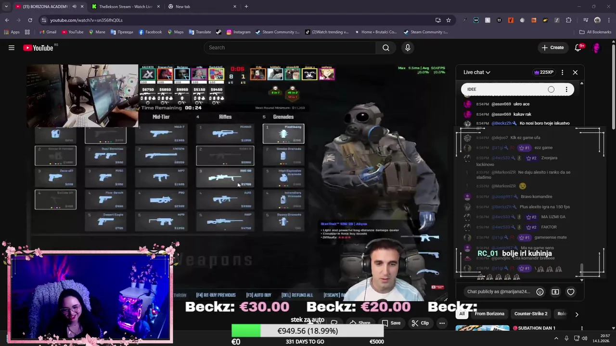Send a heart reaction in chat
The image size is (616, 346).
571,292
